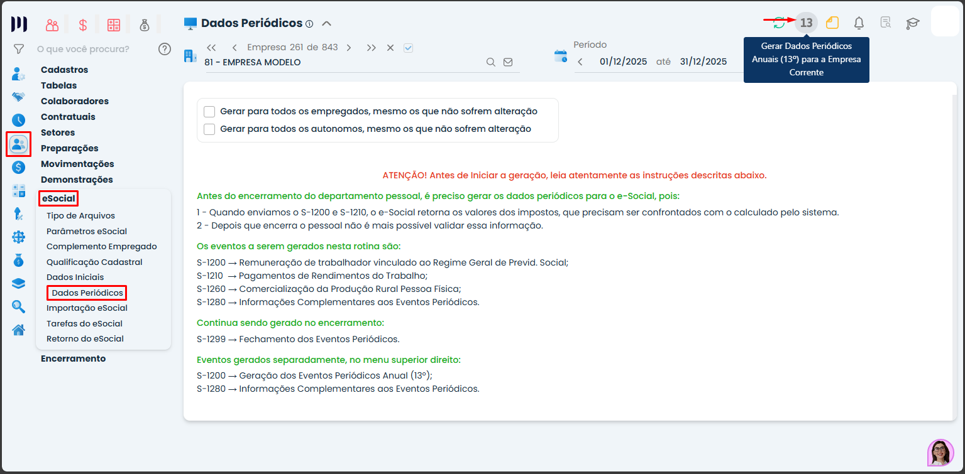Toggle the checkbox next to company navigation

pyautogui.click(x=408, y=48)
